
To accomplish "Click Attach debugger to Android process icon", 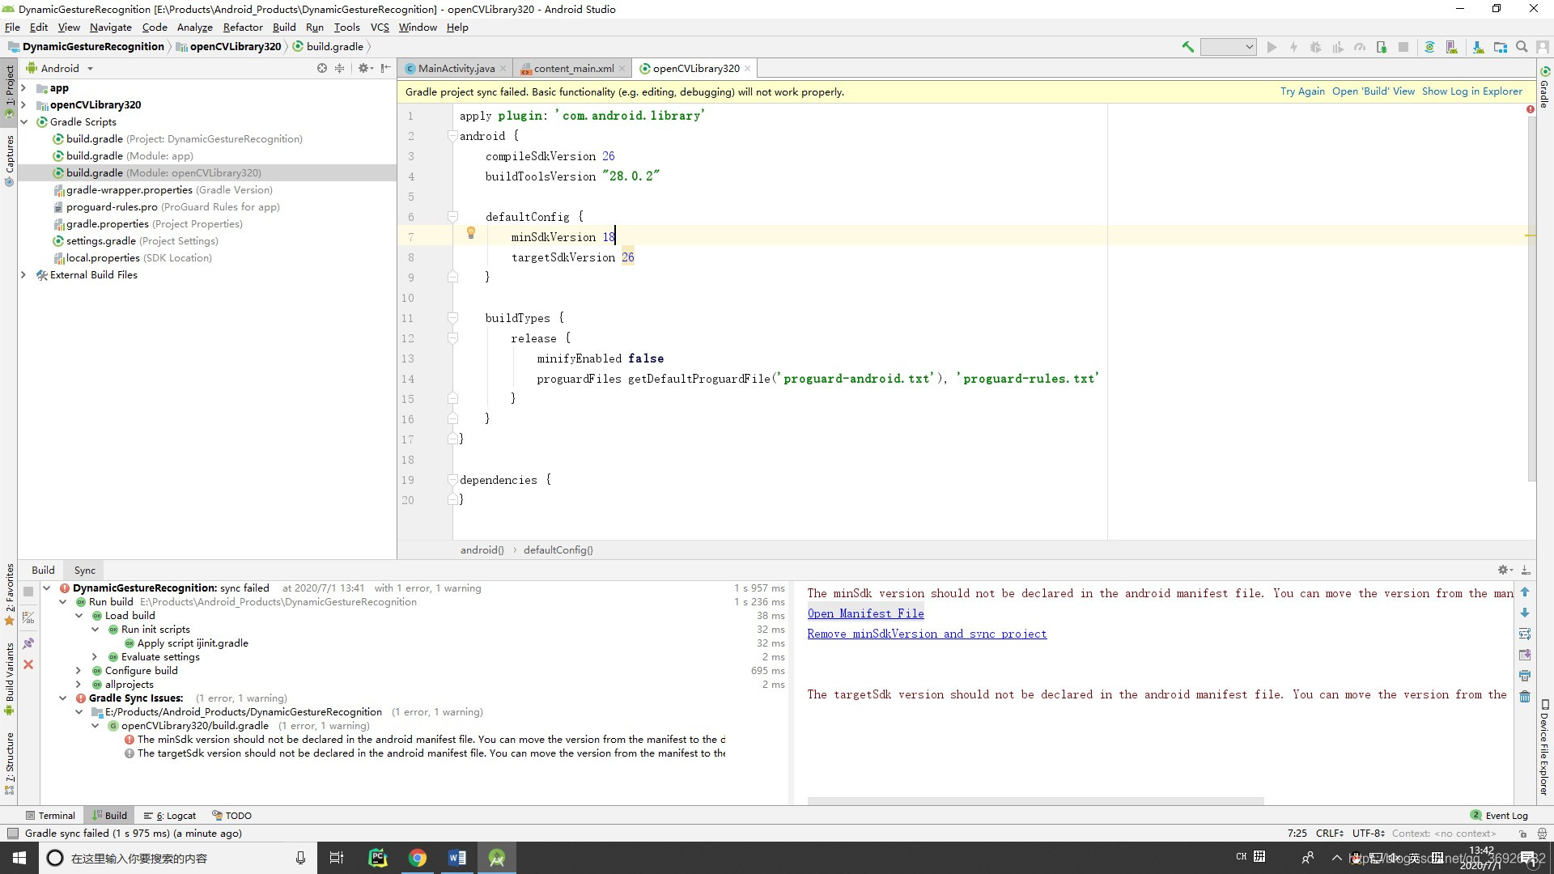I will click(1382, 47).
